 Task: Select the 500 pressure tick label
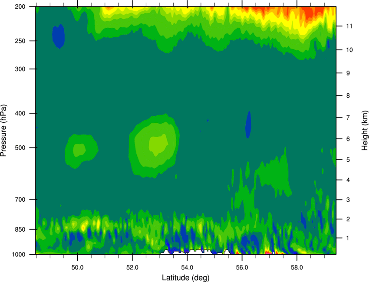coord(20,148)
